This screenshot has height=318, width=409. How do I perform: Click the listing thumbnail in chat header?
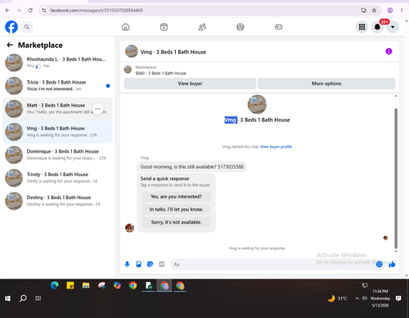[132, 52]
